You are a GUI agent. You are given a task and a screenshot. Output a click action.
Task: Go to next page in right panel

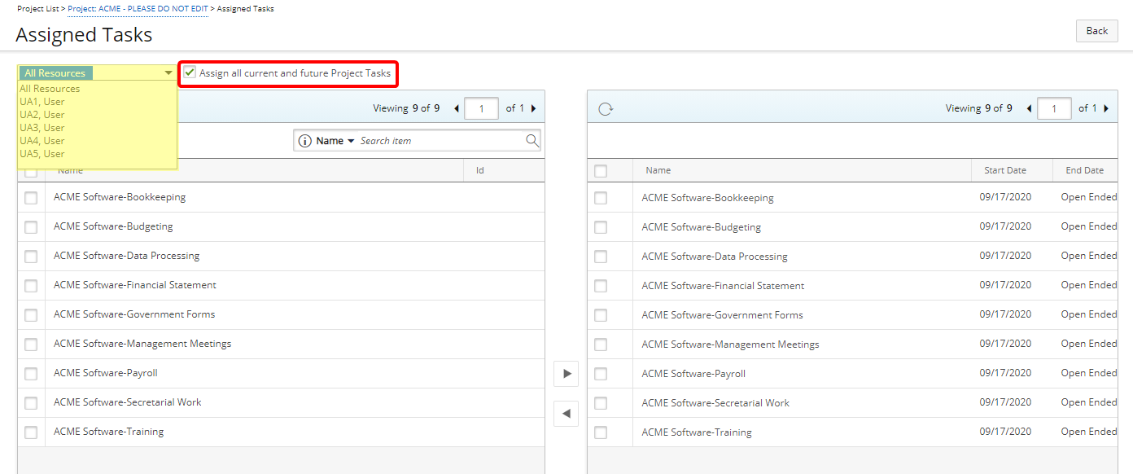(1105, 108)
